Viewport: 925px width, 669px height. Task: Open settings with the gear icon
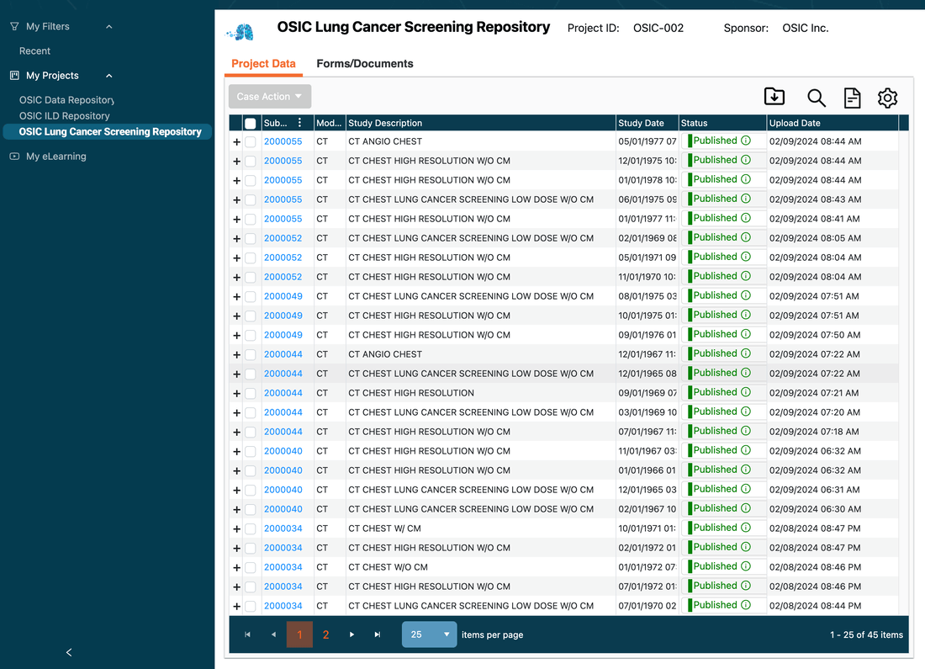(x=887, y=98)
